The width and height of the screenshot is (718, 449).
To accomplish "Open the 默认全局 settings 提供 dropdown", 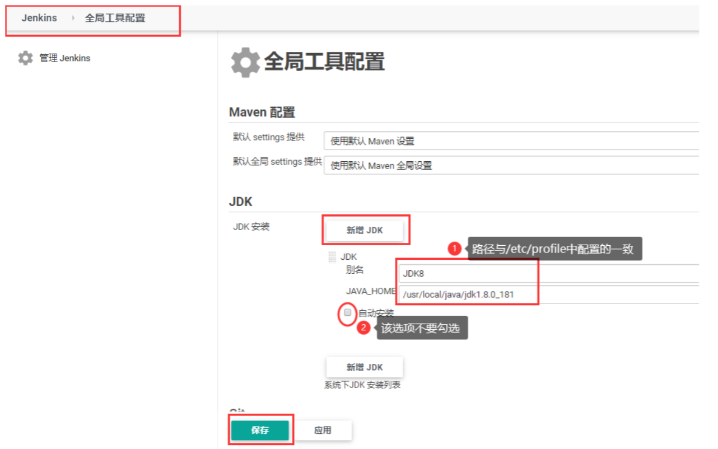I will (x=511, y=165).
